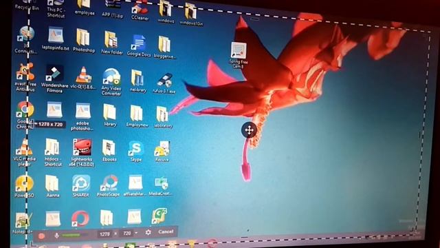Open the recording size dropdown arrow

coord(136,233)
